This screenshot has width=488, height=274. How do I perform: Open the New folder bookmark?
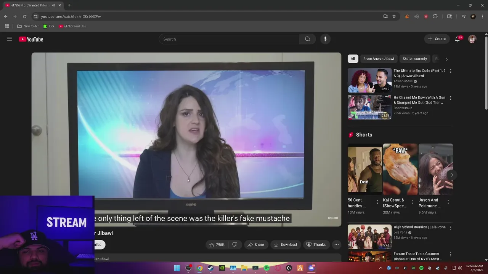pyautogui.click(x=28, y=26)
